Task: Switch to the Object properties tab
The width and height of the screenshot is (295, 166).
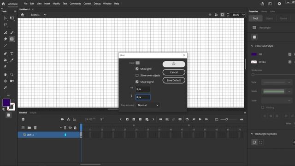Action: click(x=269, y=18)
